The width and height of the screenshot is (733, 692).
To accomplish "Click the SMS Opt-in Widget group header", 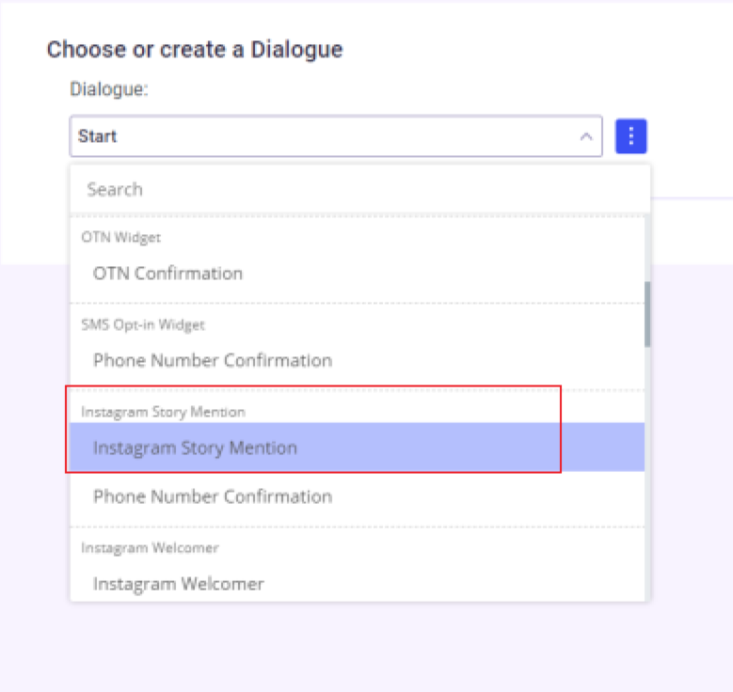I will point(142,325).
